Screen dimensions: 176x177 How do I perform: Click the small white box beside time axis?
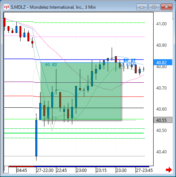tap(6, 170)
